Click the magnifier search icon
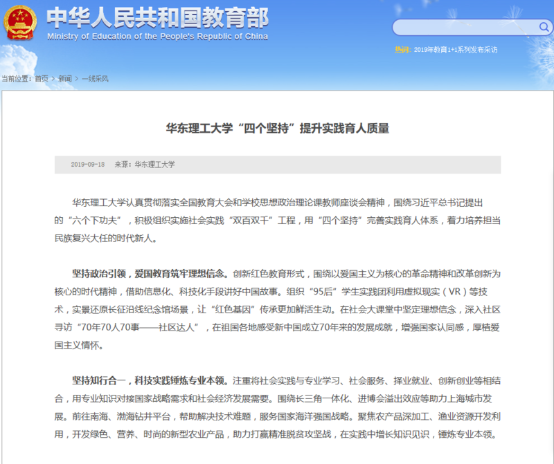The image size is (554, 464). point(545,28)
